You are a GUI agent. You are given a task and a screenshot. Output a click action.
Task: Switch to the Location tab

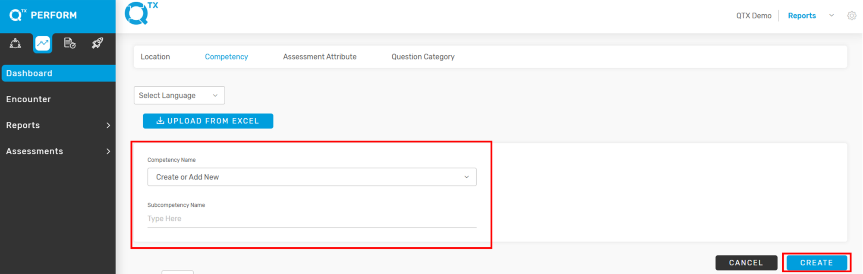155,57
